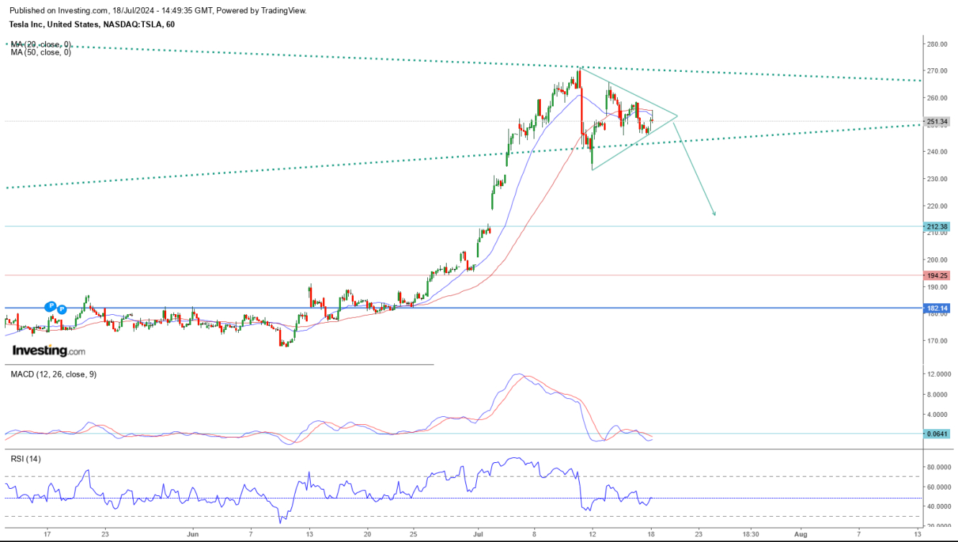
Task: Click the Published on Investing.com header text
Action: pos(158,11)
